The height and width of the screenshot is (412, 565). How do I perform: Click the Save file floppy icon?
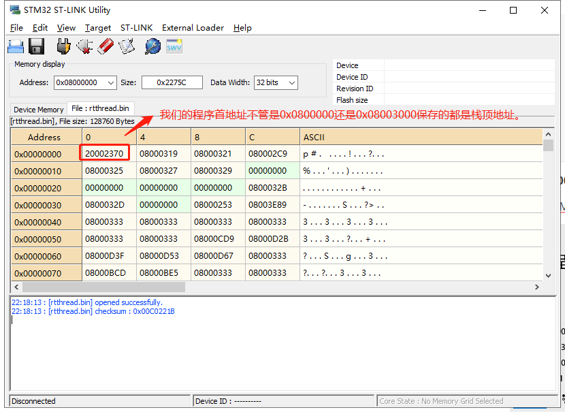tap(37, 46)
